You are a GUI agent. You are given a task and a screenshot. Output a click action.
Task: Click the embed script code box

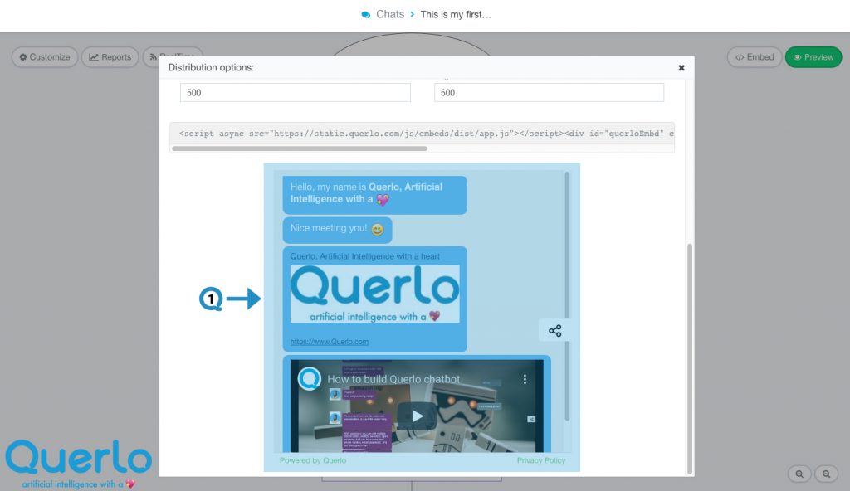pyautogui.click(x=422, y=134)
